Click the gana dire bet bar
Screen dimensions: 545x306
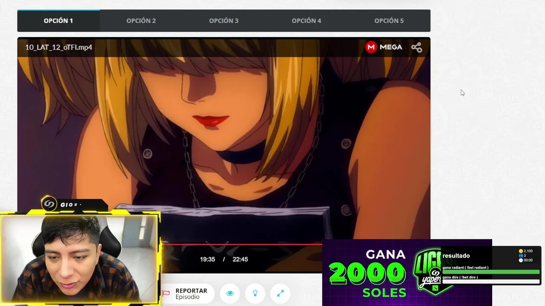click(x=491, y=281)
